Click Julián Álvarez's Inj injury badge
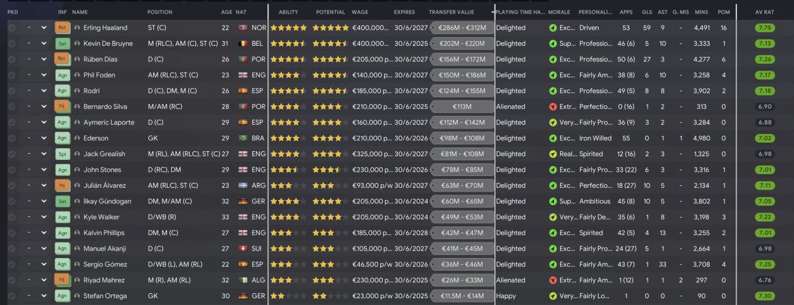 62,185
